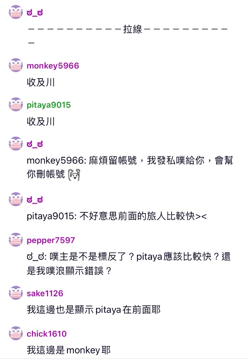247x359 pixels.
Task: Select sake1126's message about pitaya
Action: coord(94,310)
